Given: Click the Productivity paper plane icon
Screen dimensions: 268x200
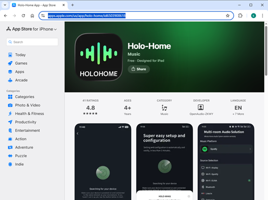Looking at the screenshot, I should [10, 122].
